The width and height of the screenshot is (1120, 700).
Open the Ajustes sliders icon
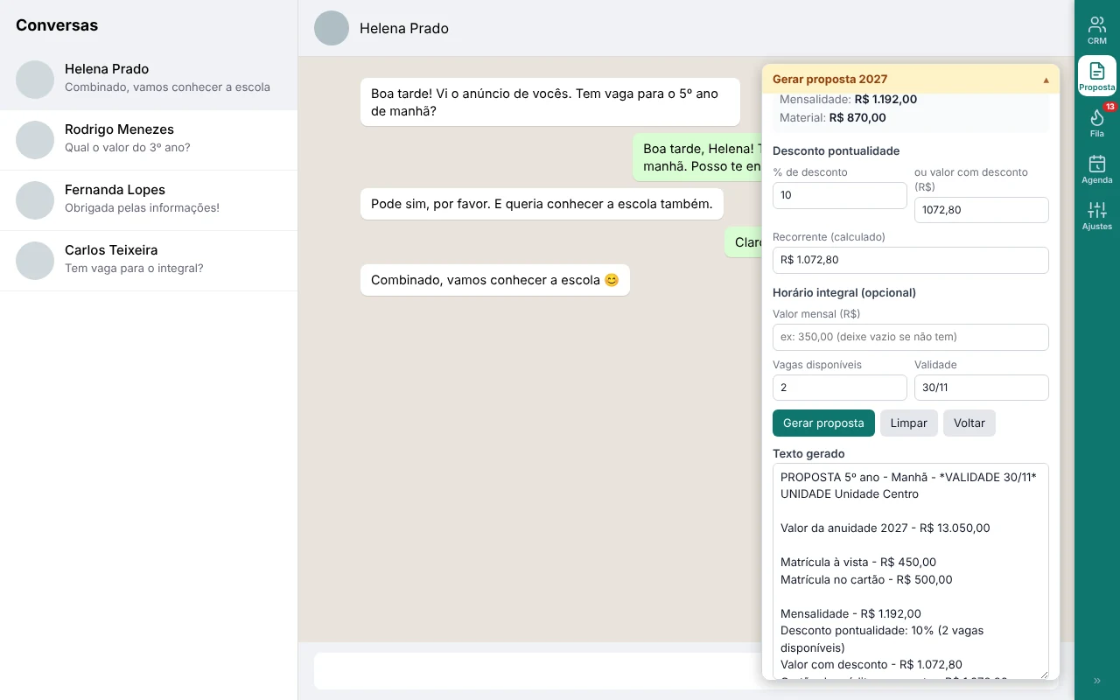tap(1097, 215)
